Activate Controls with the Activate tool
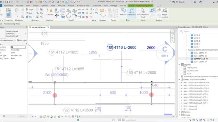Screen dimensions: 218x122 pyautogui.click(x=49, y=12)
